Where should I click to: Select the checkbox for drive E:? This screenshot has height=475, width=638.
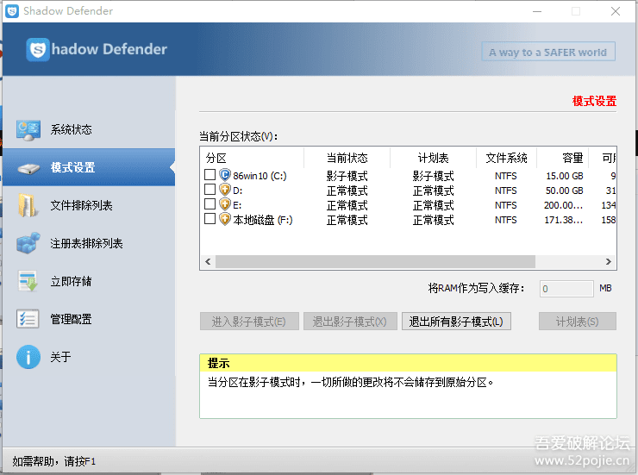point(210,204)
